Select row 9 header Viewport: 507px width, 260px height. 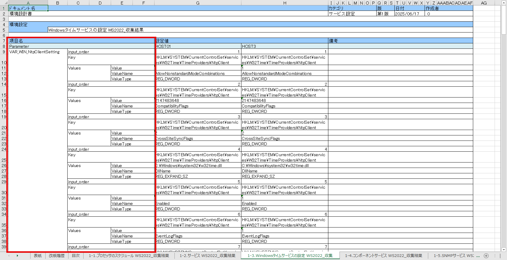point(4,52)
